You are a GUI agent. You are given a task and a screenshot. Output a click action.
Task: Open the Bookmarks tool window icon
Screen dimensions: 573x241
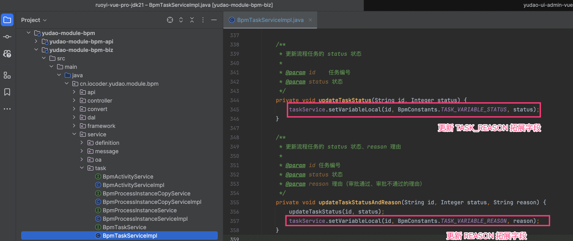click(7, 92)
